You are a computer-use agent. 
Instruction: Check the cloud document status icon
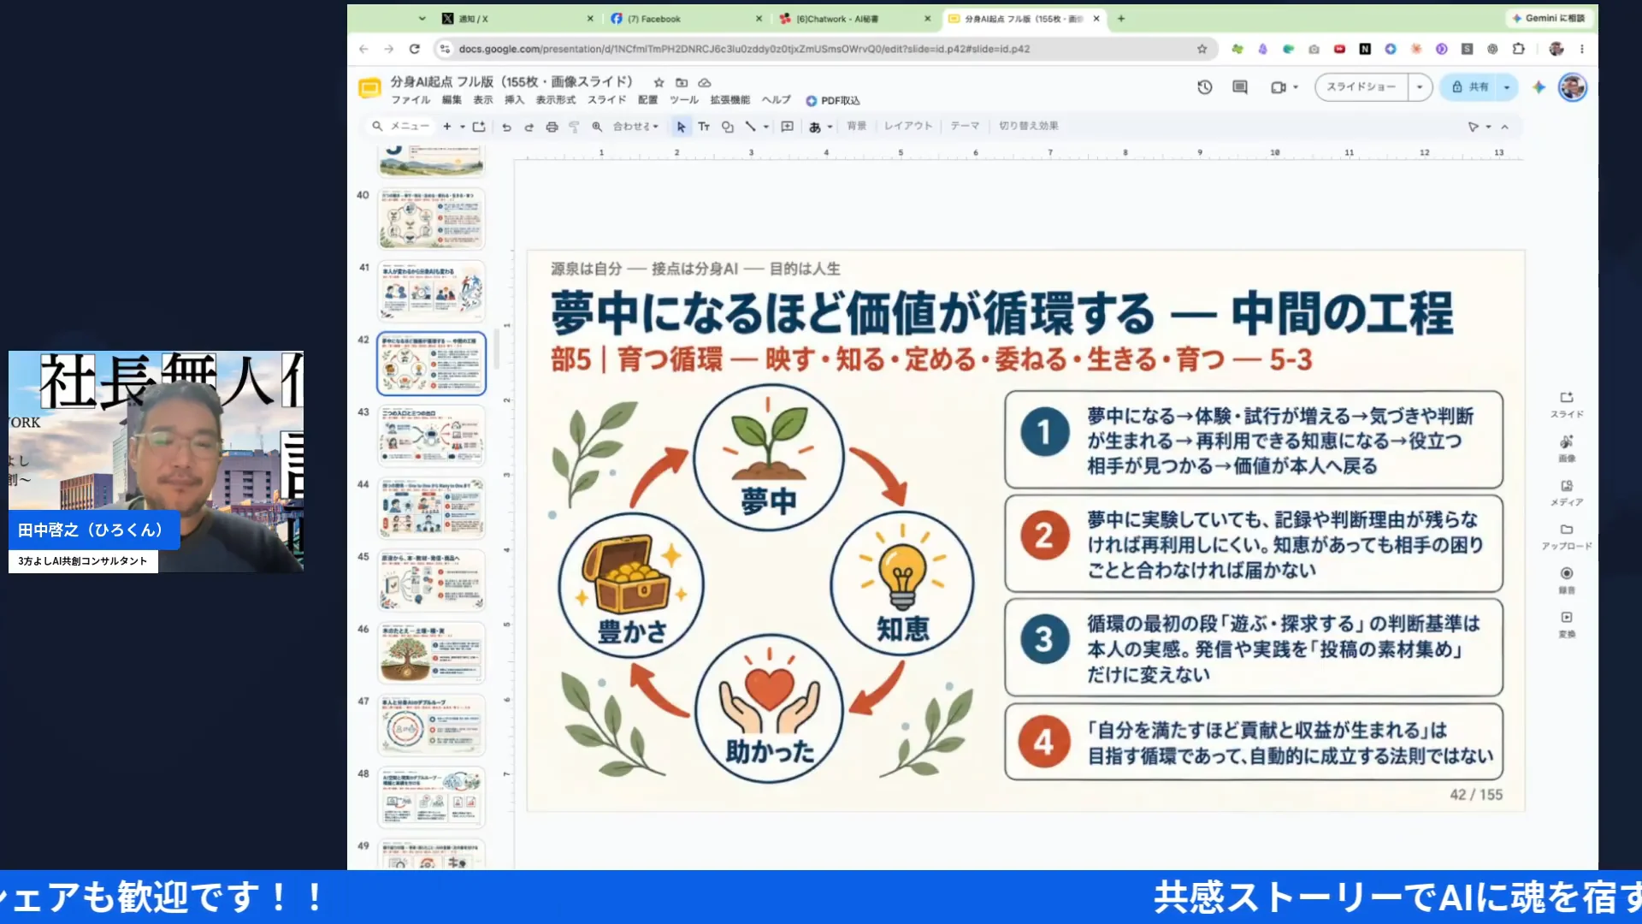[705, 83]
